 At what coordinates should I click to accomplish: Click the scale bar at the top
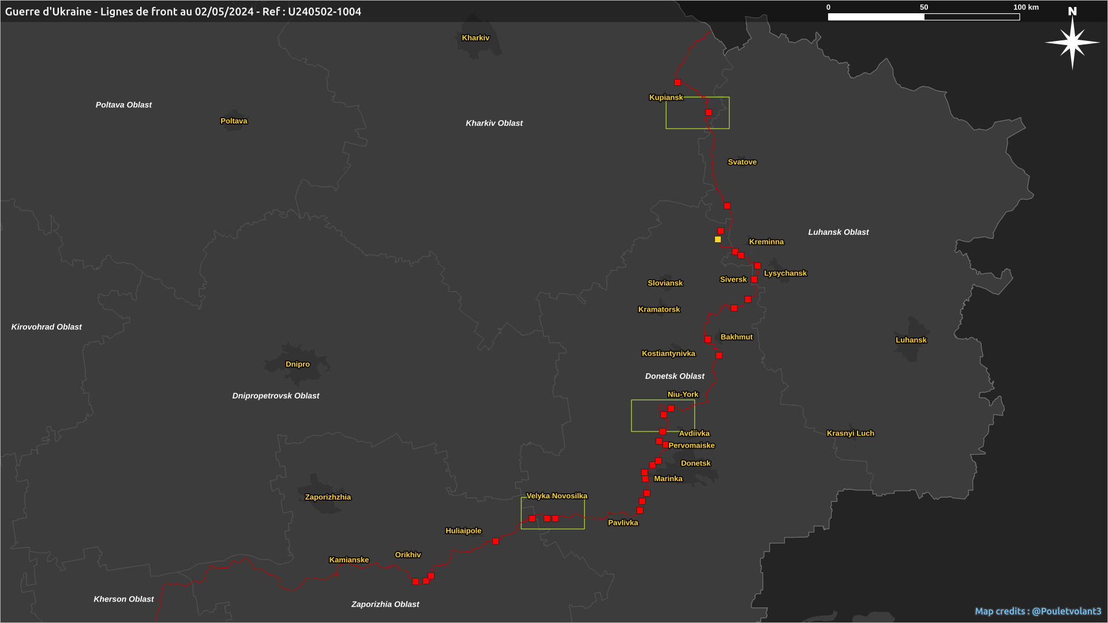(923, 17)
